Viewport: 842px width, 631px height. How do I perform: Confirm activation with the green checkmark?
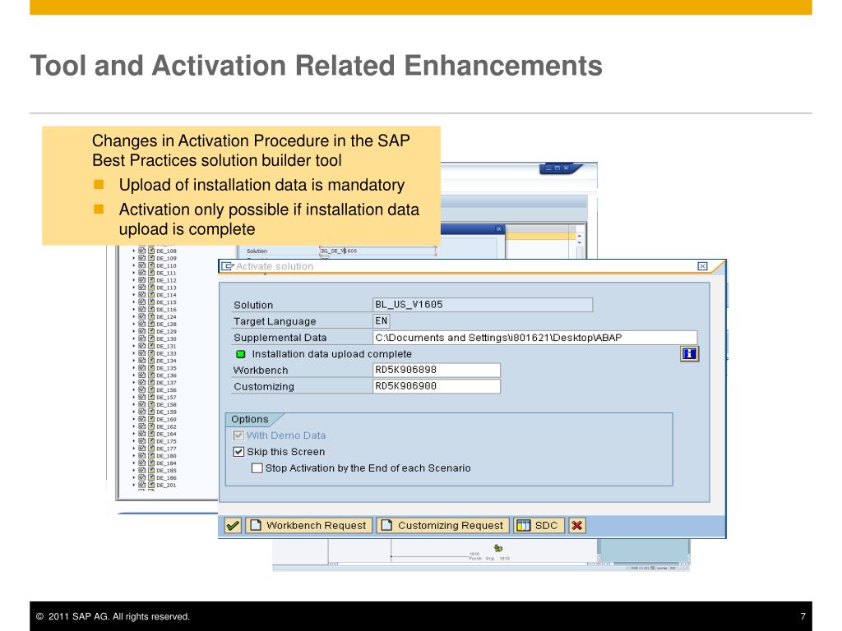tap(233, 525)
